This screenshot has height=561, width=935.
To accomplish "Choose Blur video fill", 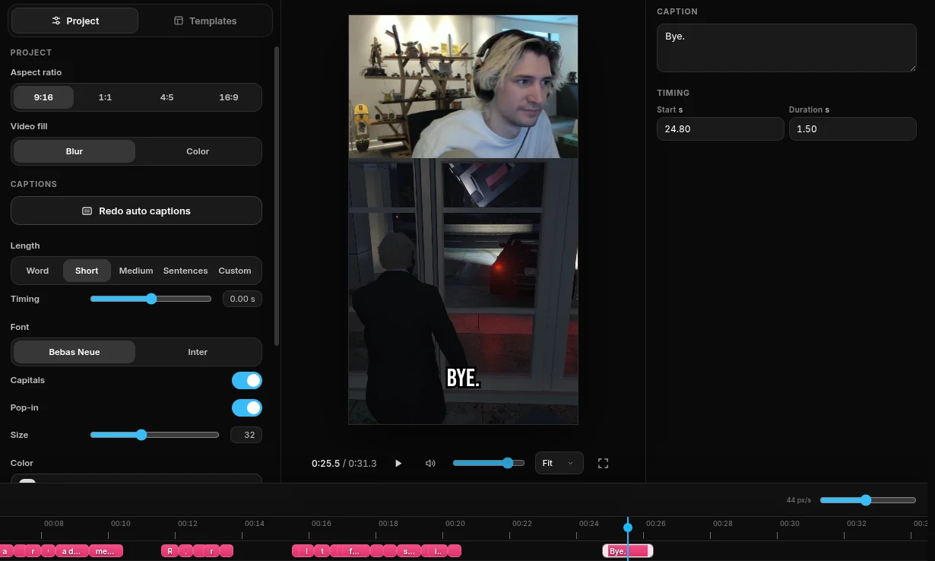I will (x=74, y=151).
